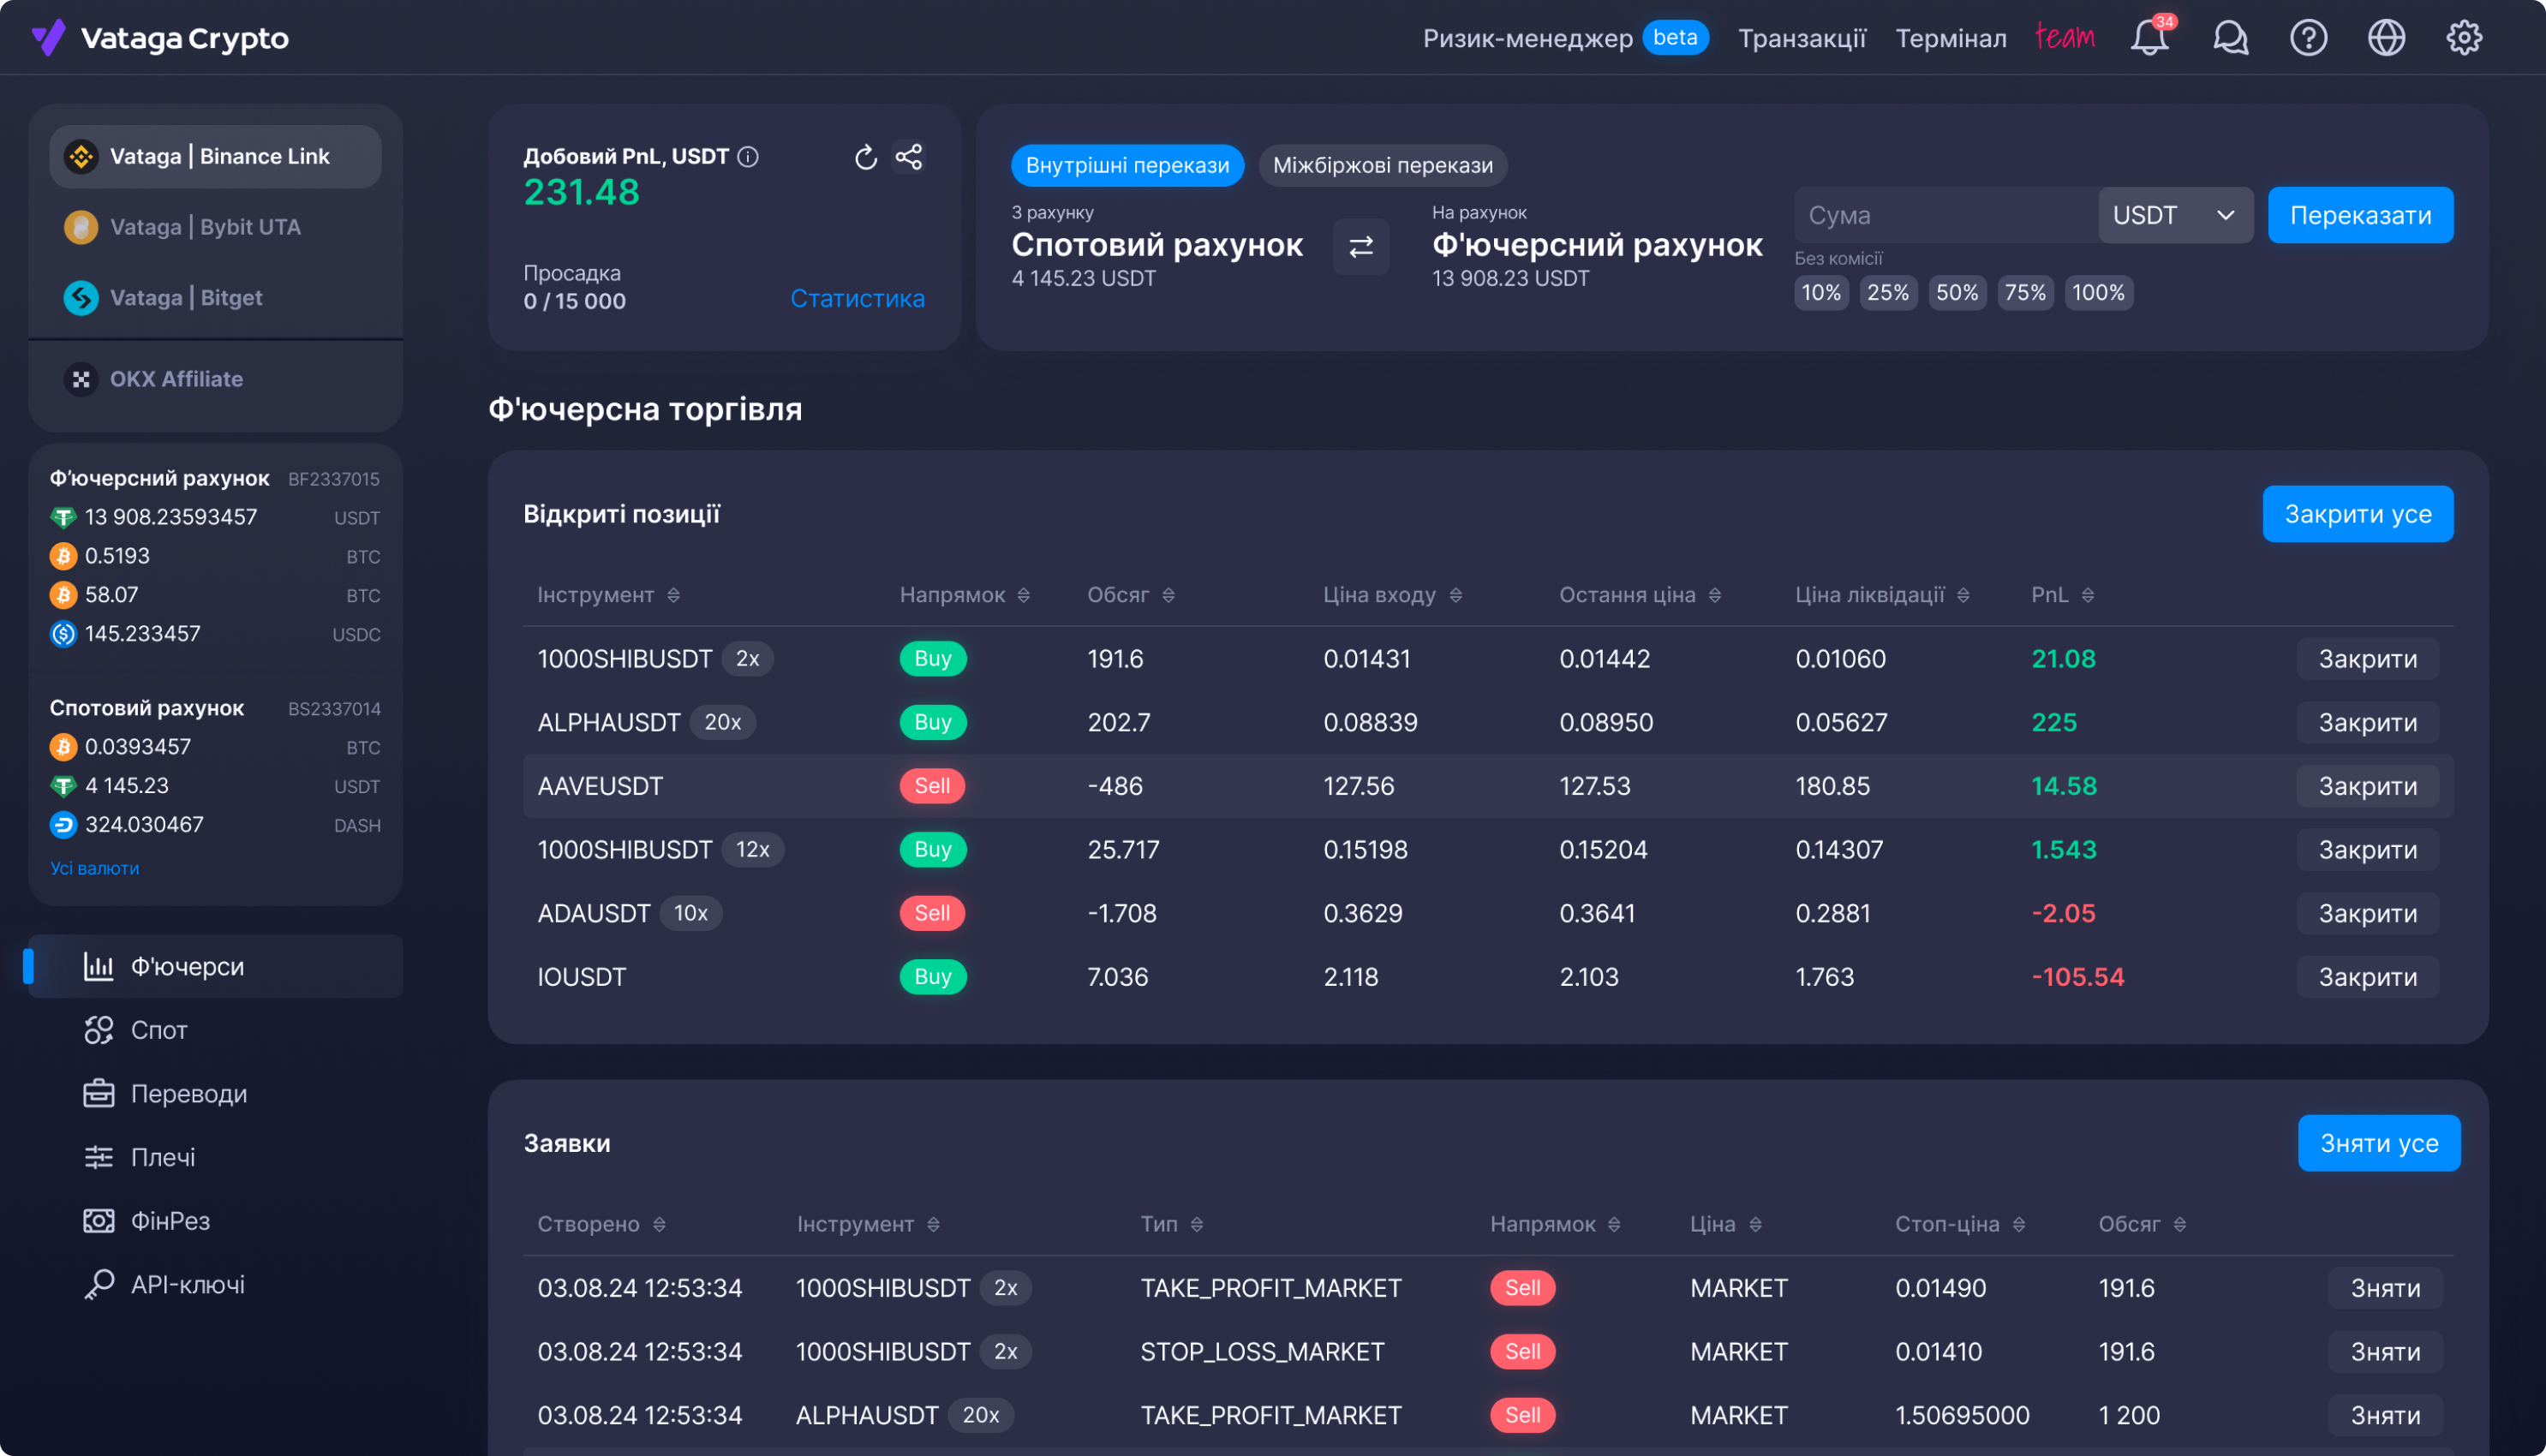Sort positions by Ціна входу column
The height and width of the screenshot is (1456, 2546).
[x=1392, y=595]
